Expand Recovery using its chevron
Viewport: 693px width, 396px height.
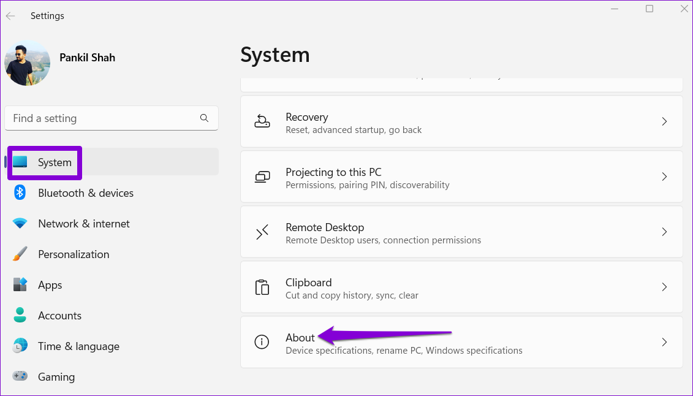coord(664,121)
